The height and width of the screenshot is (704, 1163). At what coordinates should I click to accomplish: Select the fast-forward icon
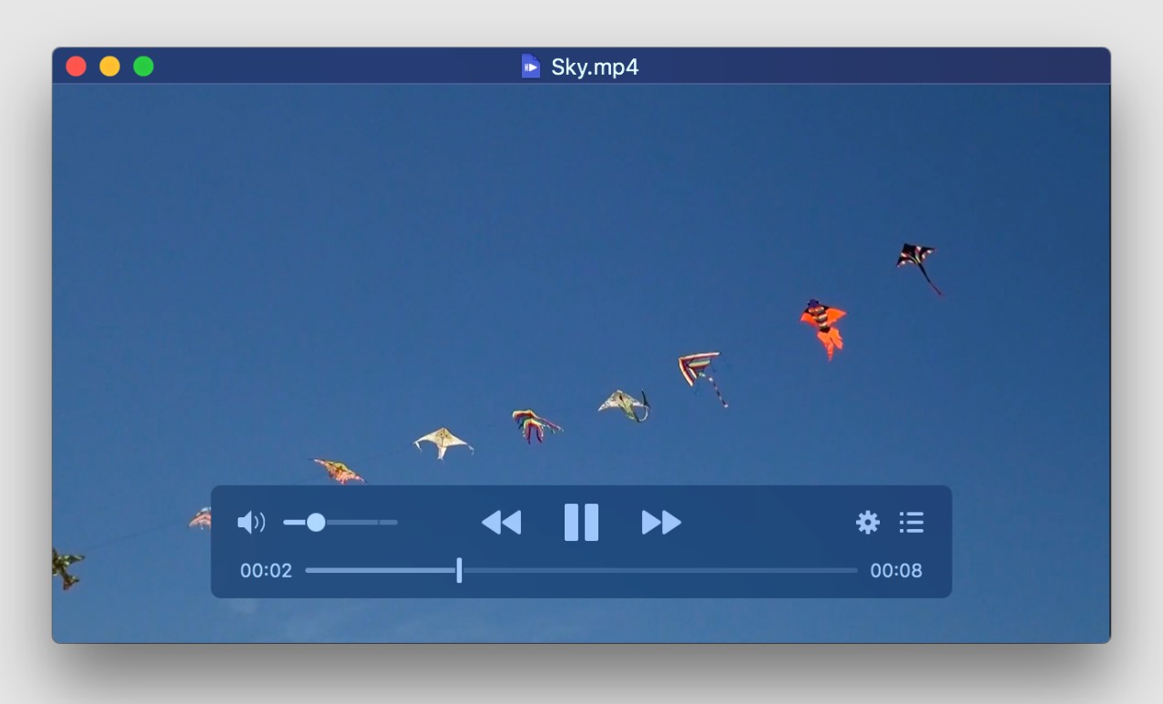(x=661, y=522)
